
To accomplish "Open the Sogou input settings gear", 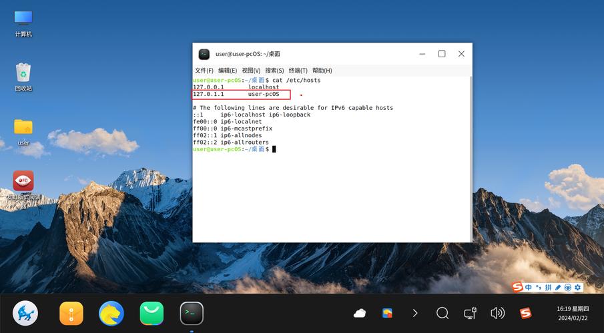I will click(578, 287).
